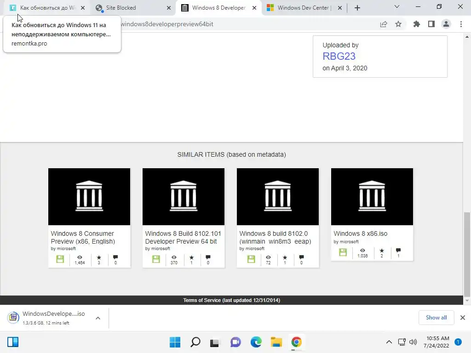The height and width of the screenshot is (353, 471).
Task: Open Windows 8 Consumer Preview thumbnail
Action: click(89, 197)
